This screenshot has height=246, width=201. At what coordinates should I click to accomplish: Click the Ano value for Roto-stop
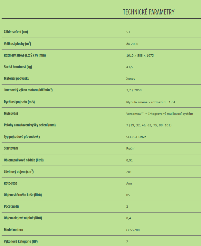(129, 184)
